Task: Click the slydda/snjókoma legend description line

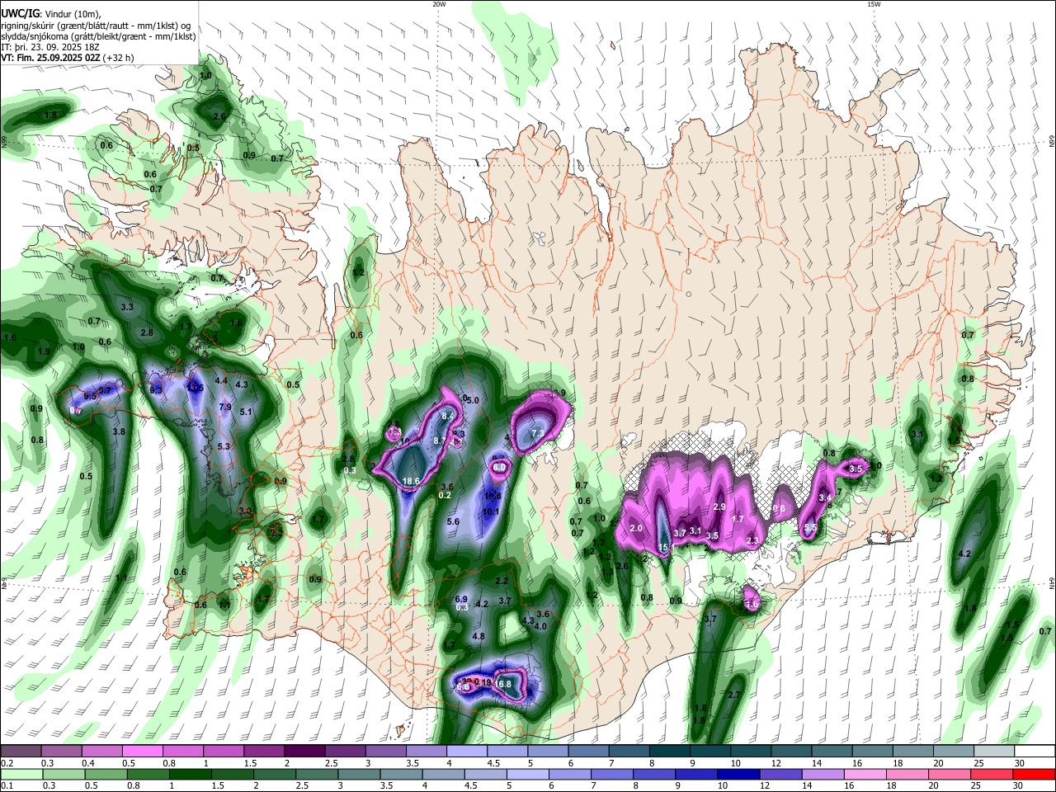Action: [x=98, y=36]
